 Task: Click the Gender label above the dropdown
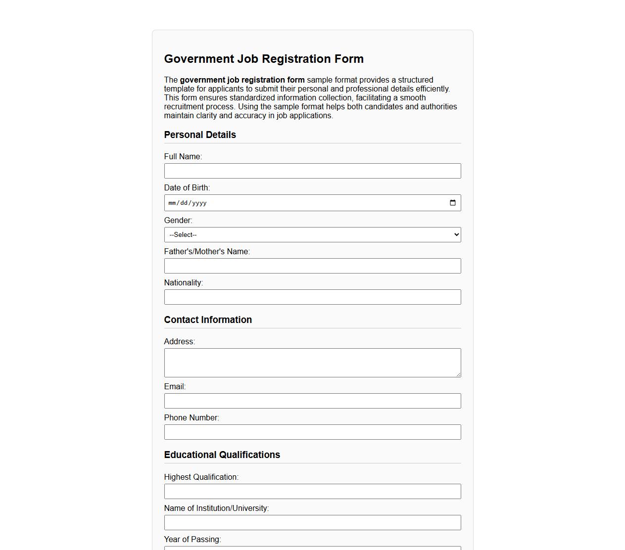click(x=178, y=220)
